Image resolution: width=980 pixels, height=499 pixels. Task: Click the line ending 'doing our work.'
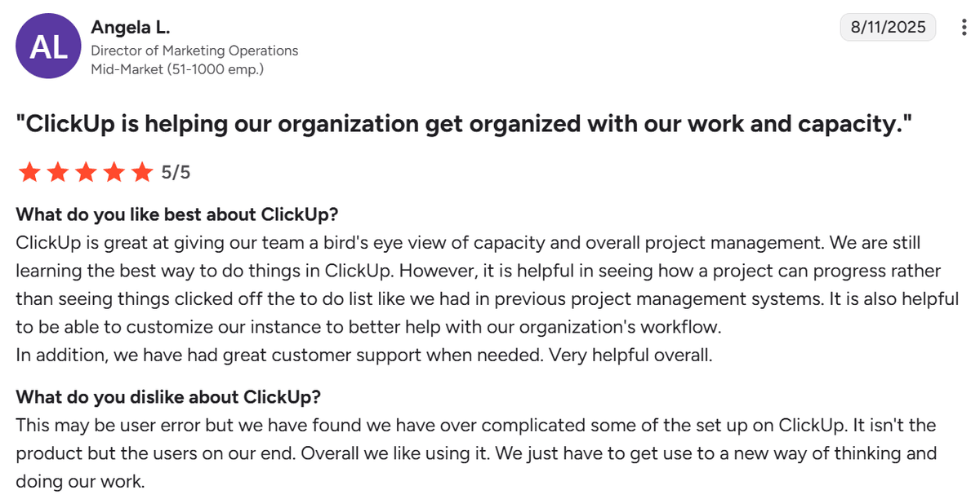[80, 480]
